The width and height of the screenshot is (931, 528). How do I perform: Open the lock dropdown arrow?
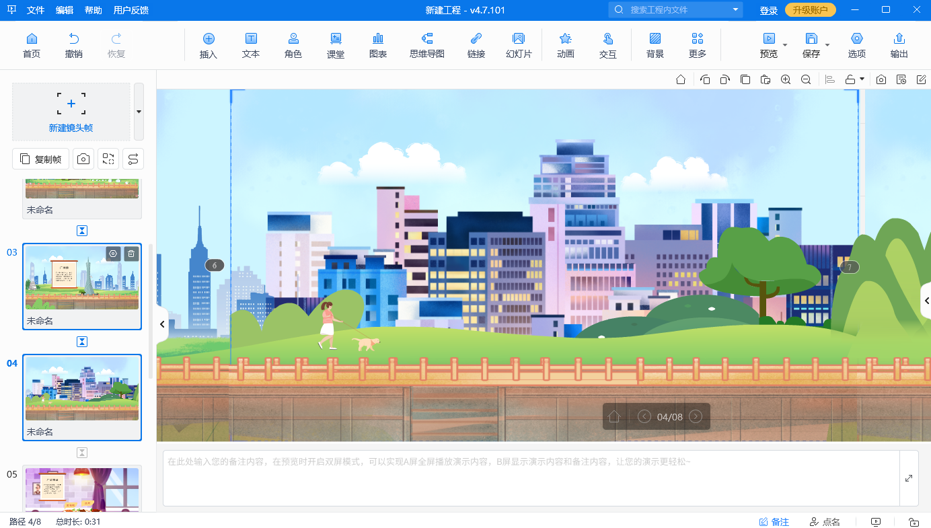(x=862, y=79)
